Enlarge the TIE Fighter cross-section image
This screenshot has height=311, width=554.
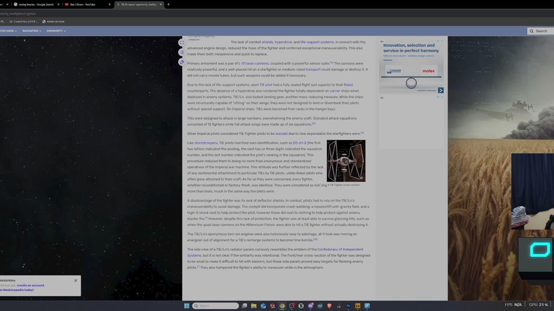coord(346,161)
